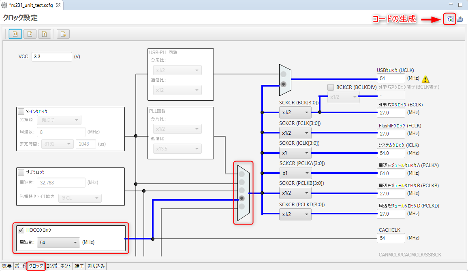The width and height of the screenshot is (468, 271).
Task: Enable the sub clock checkbox
Action: pos(21,172)
